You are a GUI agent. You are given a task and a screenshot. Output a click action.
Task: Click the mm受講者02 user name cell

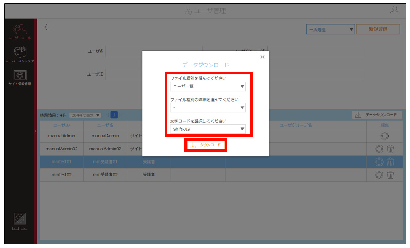point(105,175)
